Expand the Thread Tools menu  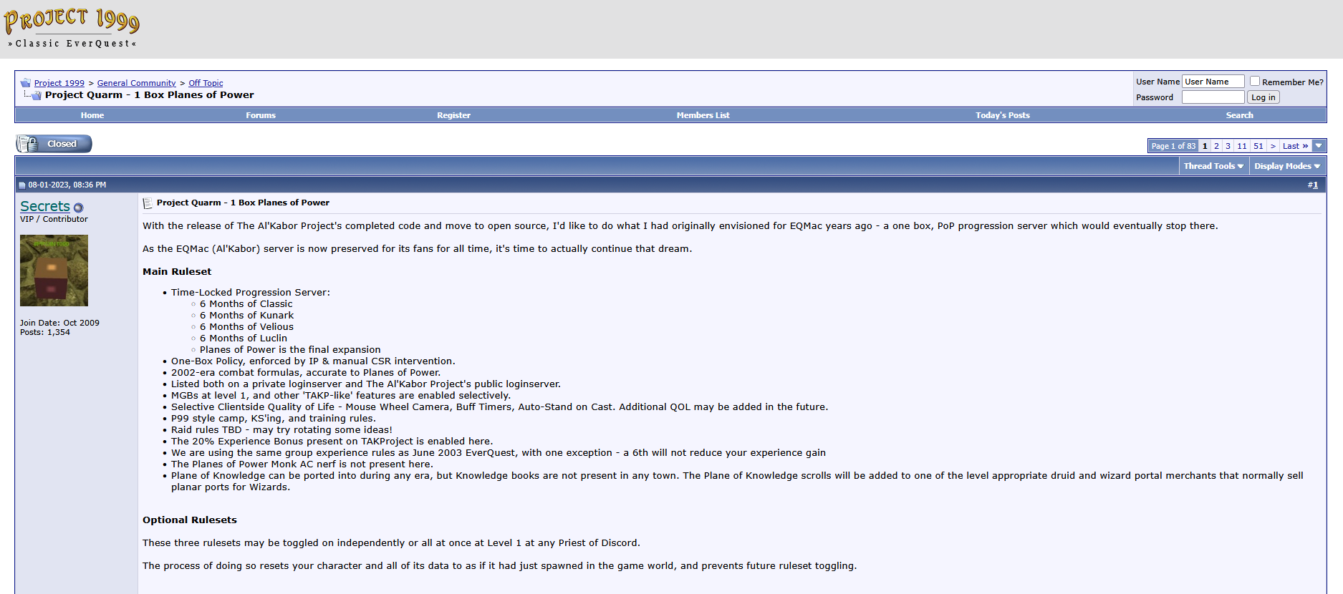tap(1213, 166)
